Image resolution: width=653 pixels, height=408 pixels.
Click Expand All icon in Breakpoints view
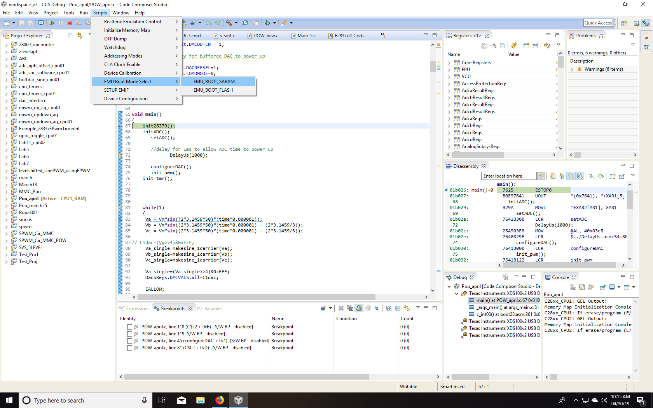tap(389, 308)
